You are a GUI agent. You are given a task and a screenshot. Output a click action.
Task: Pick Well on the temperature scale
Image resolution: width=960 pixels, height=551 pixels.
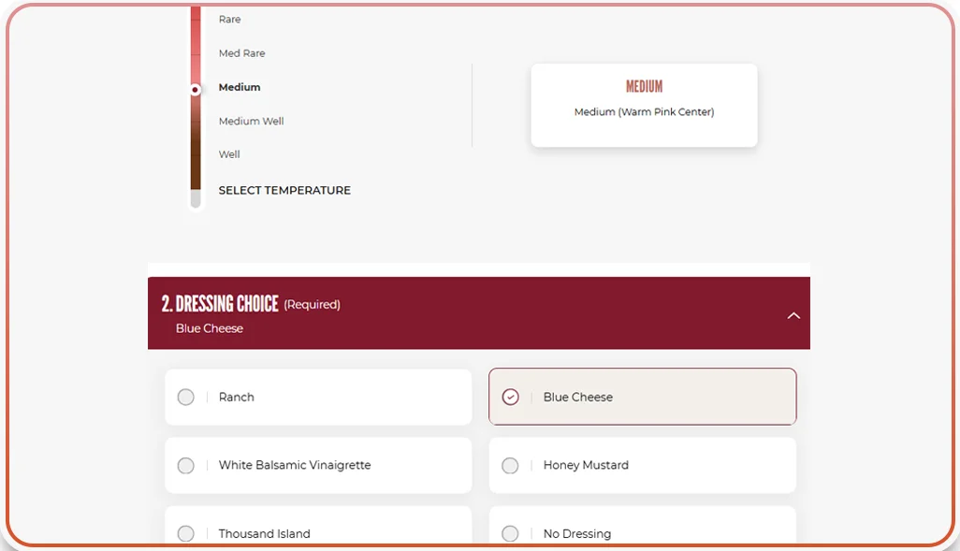tap(229, 154)
